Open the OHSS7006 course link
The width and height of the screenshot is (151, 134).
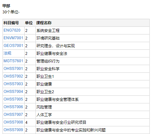[x=13, y=107]
